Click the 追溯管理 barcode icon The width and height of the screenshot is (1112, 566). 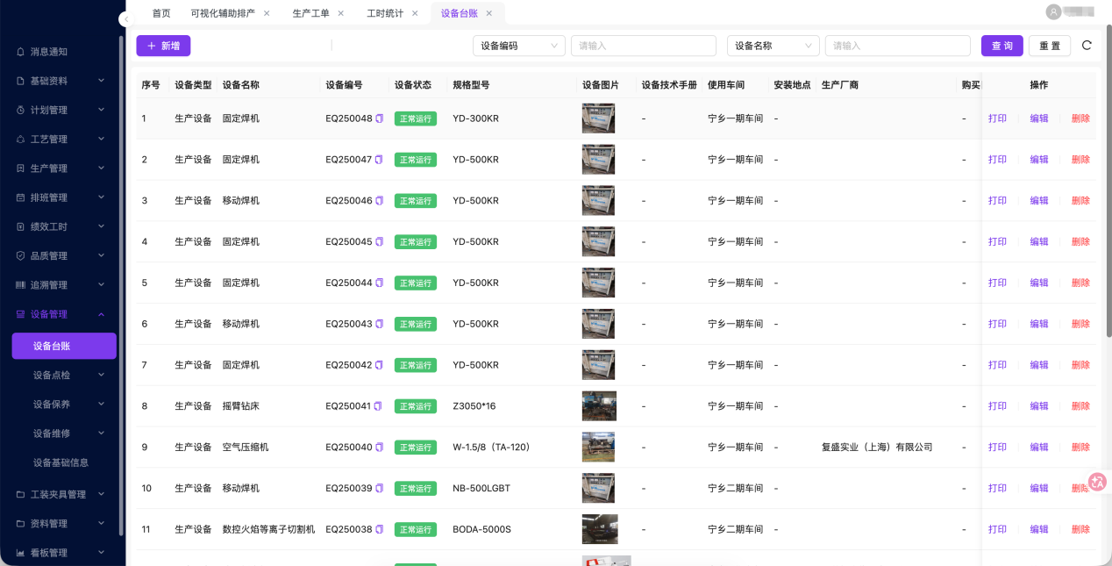coord(20,285)
